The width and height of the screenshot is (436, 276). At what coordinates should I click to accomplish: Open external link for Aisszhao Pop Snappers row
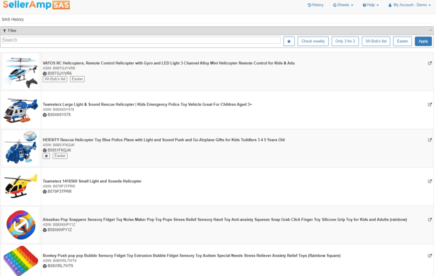click(x=430, y=219)
